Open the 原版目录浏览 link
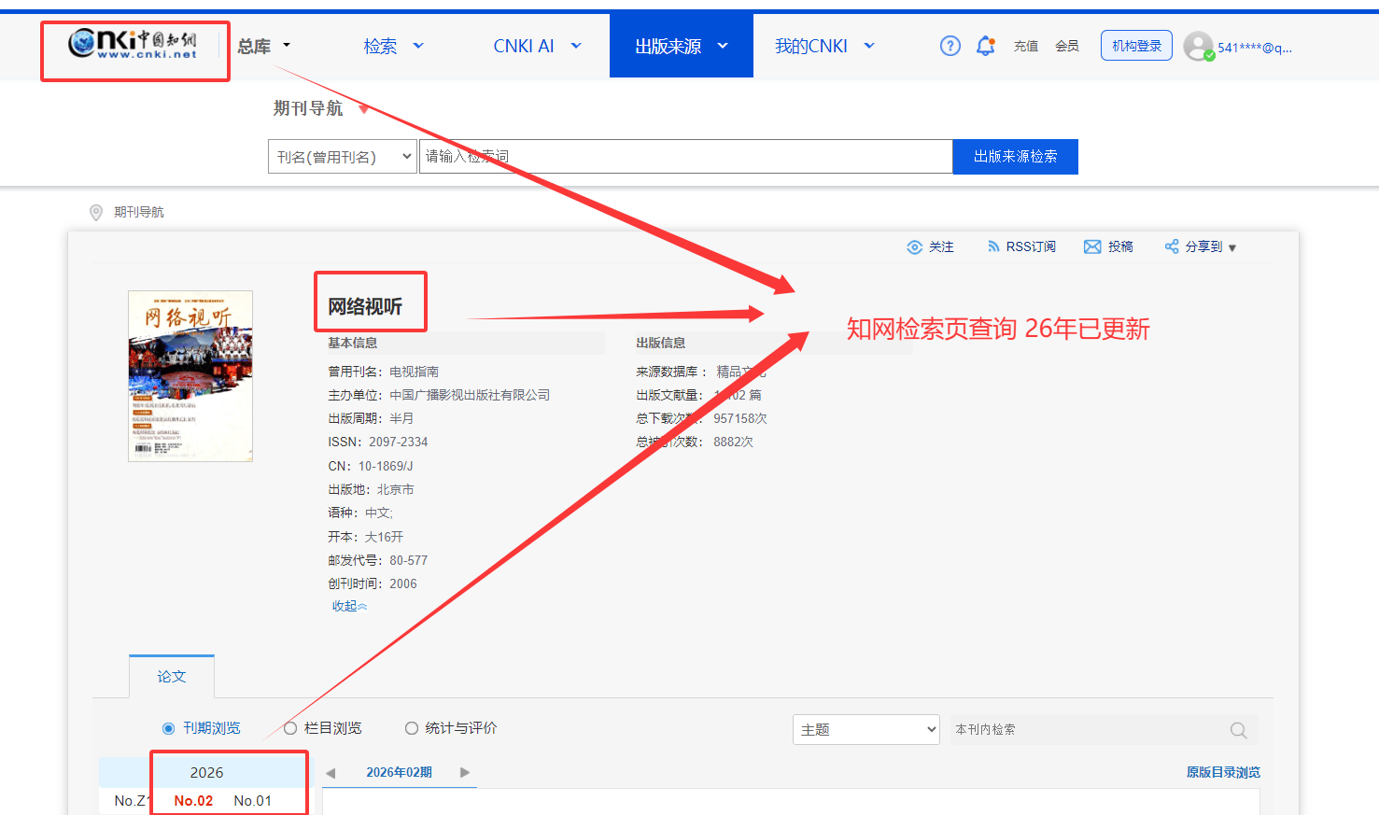 coord(1223,772)
